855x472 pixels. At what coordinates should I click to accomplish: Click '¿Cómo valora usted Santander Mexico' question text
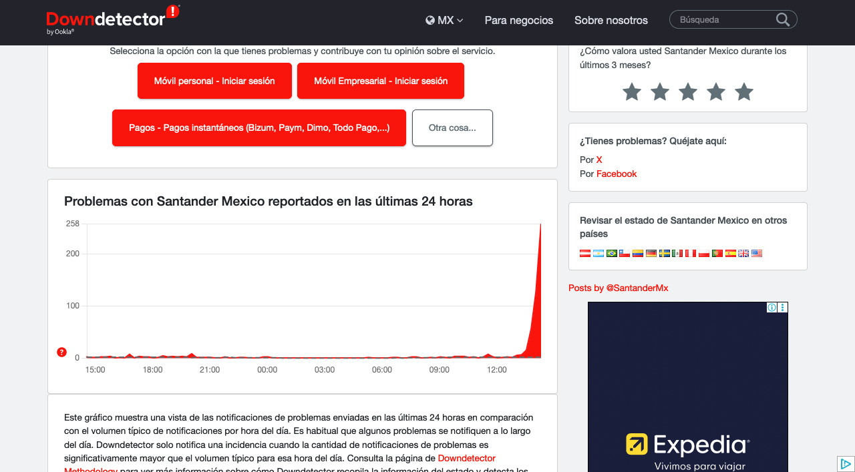click(683, 58)
